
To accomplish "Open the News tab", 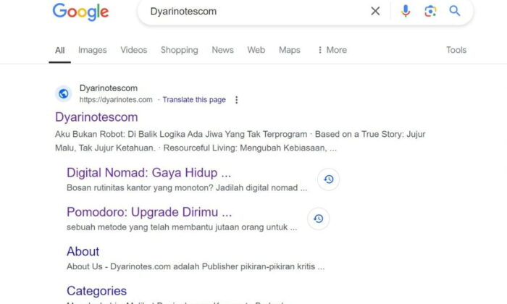I will pos(223,50).
